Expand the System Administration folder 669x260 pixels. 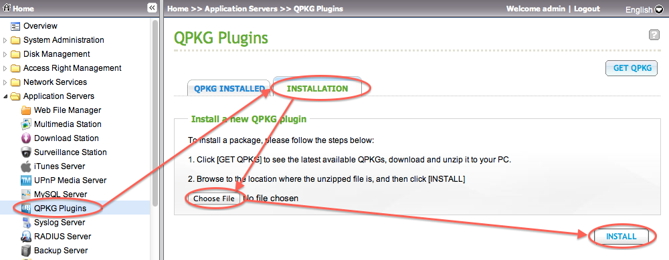(x=5, y=41)
